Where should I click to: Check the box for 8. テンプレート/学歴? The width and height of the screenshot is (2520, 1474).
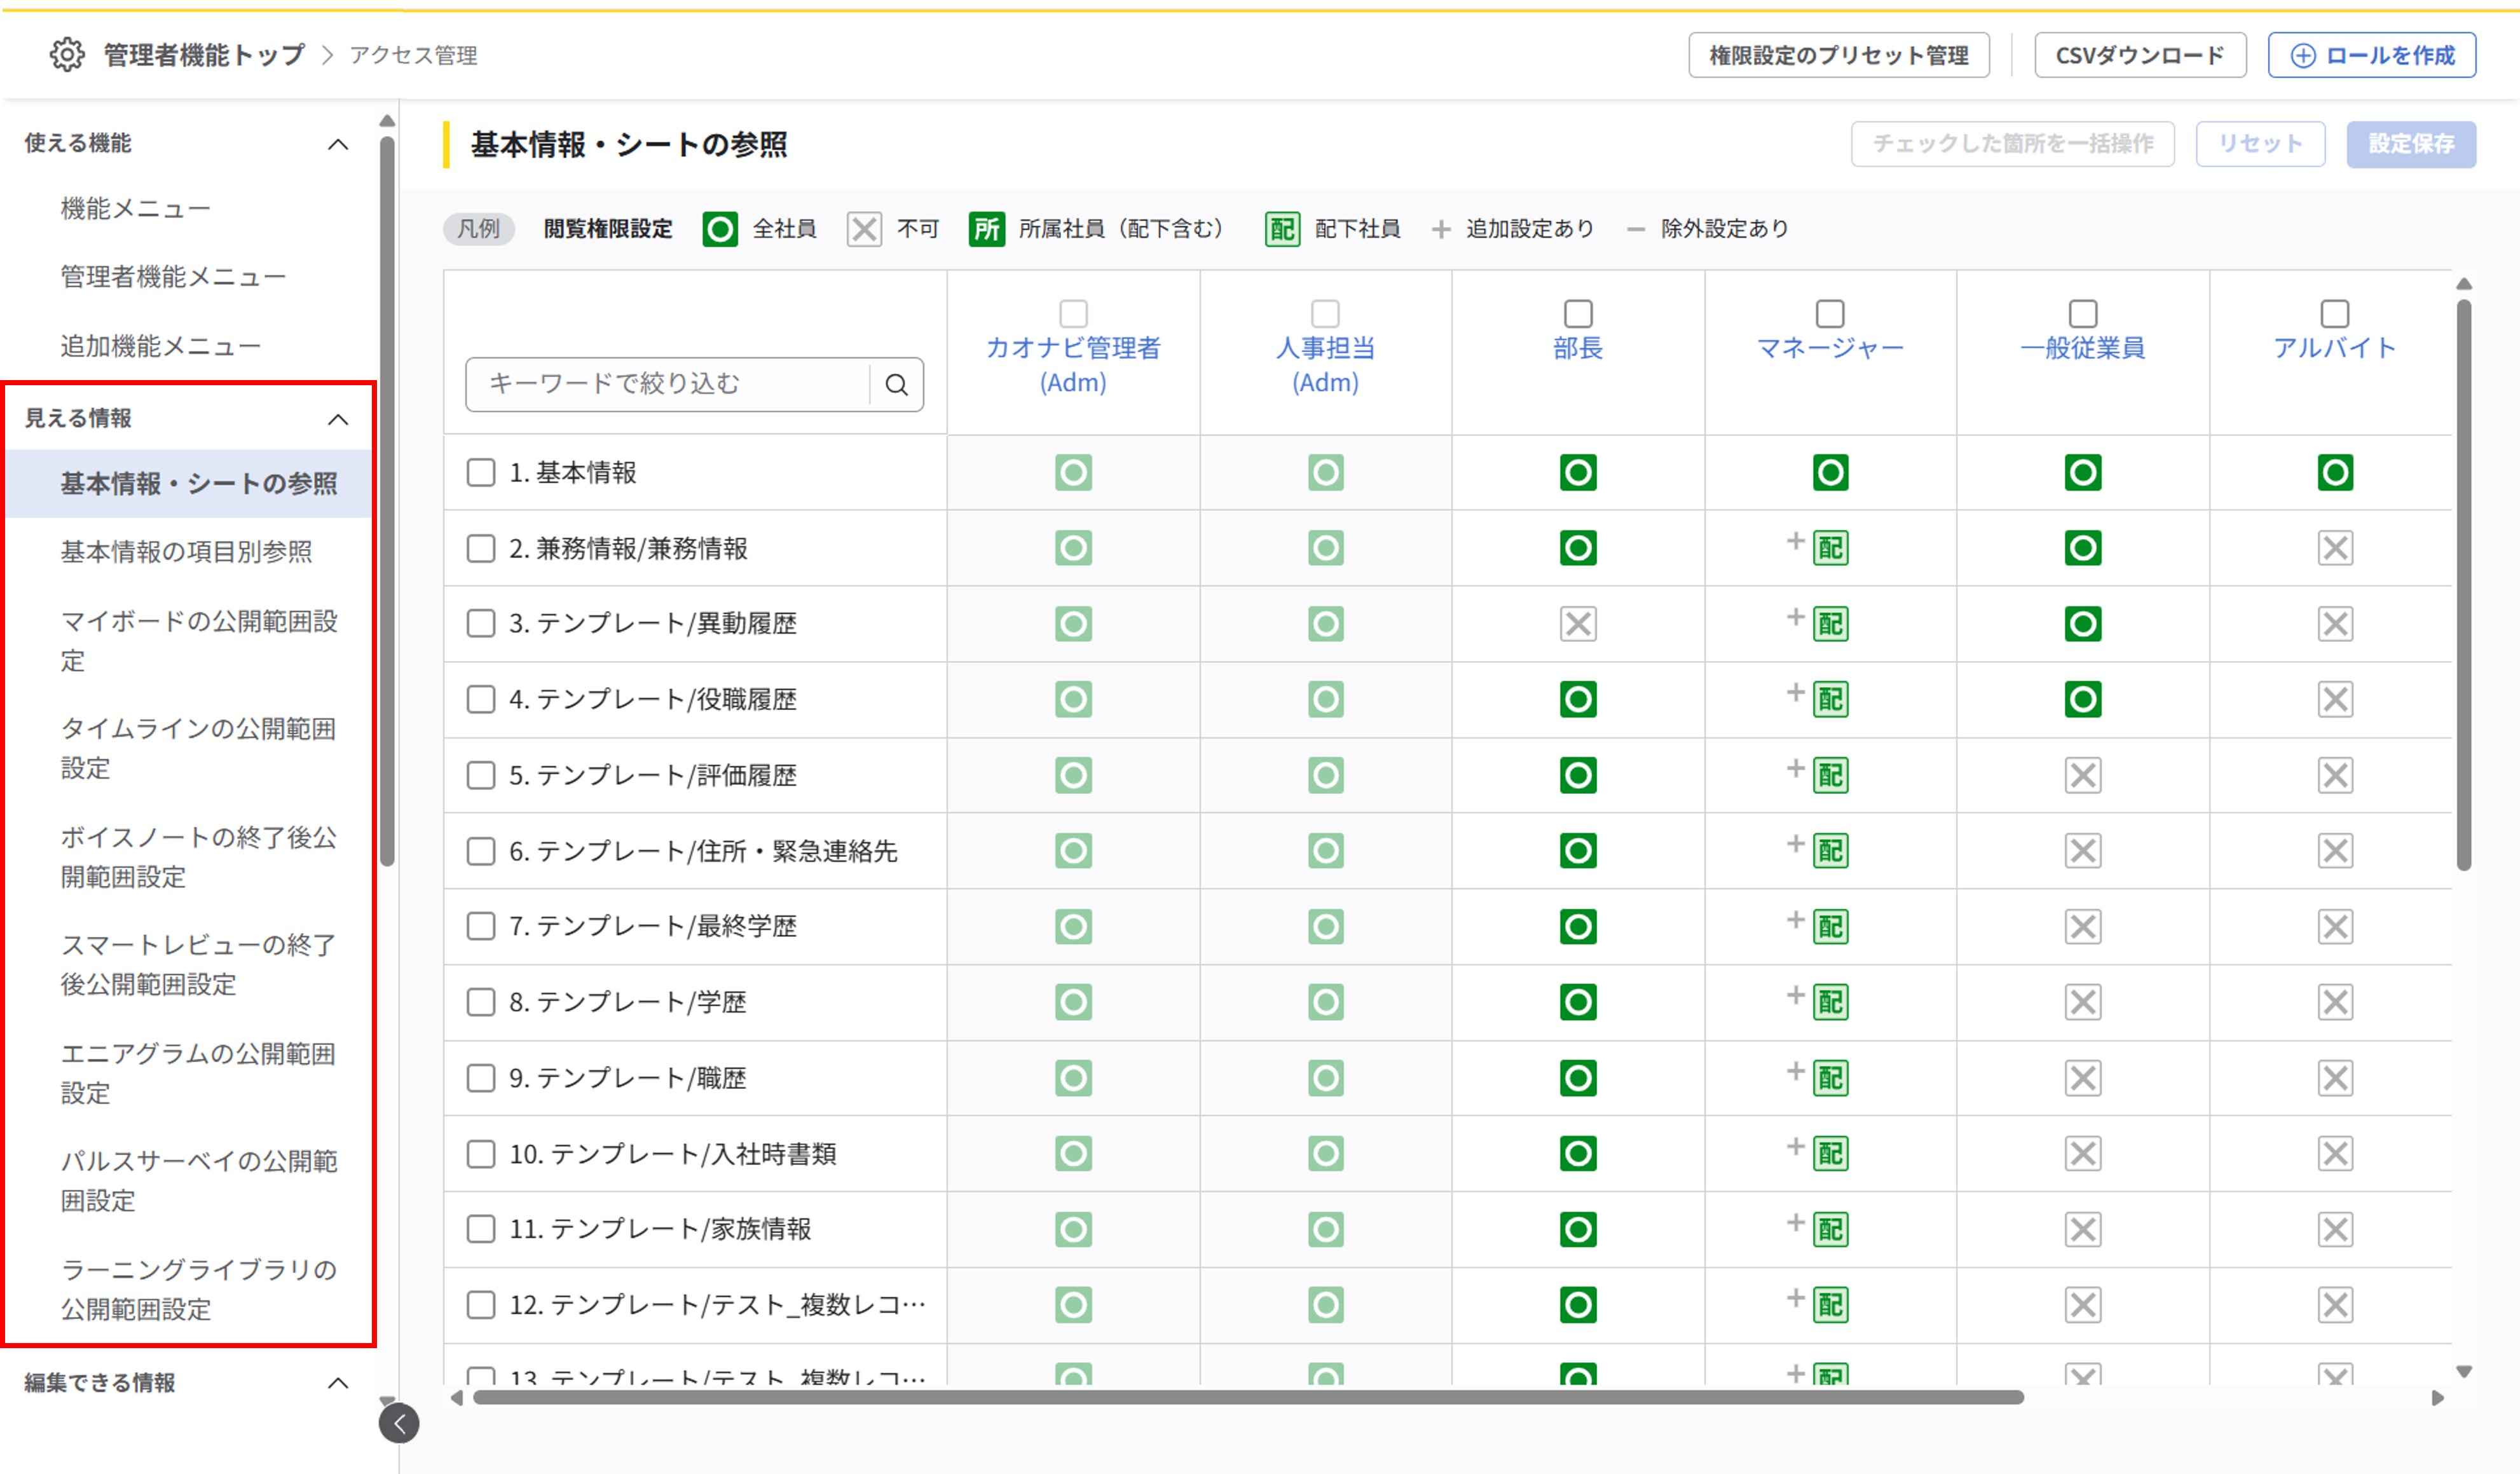(481, 1002)
